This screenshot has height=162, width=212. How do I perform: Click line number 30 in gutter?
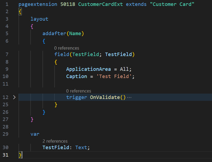pyautogui.click(x=5, y=148)
